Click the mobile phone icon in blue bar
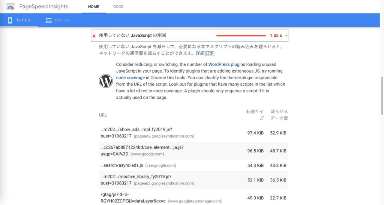 pos(10,20)
